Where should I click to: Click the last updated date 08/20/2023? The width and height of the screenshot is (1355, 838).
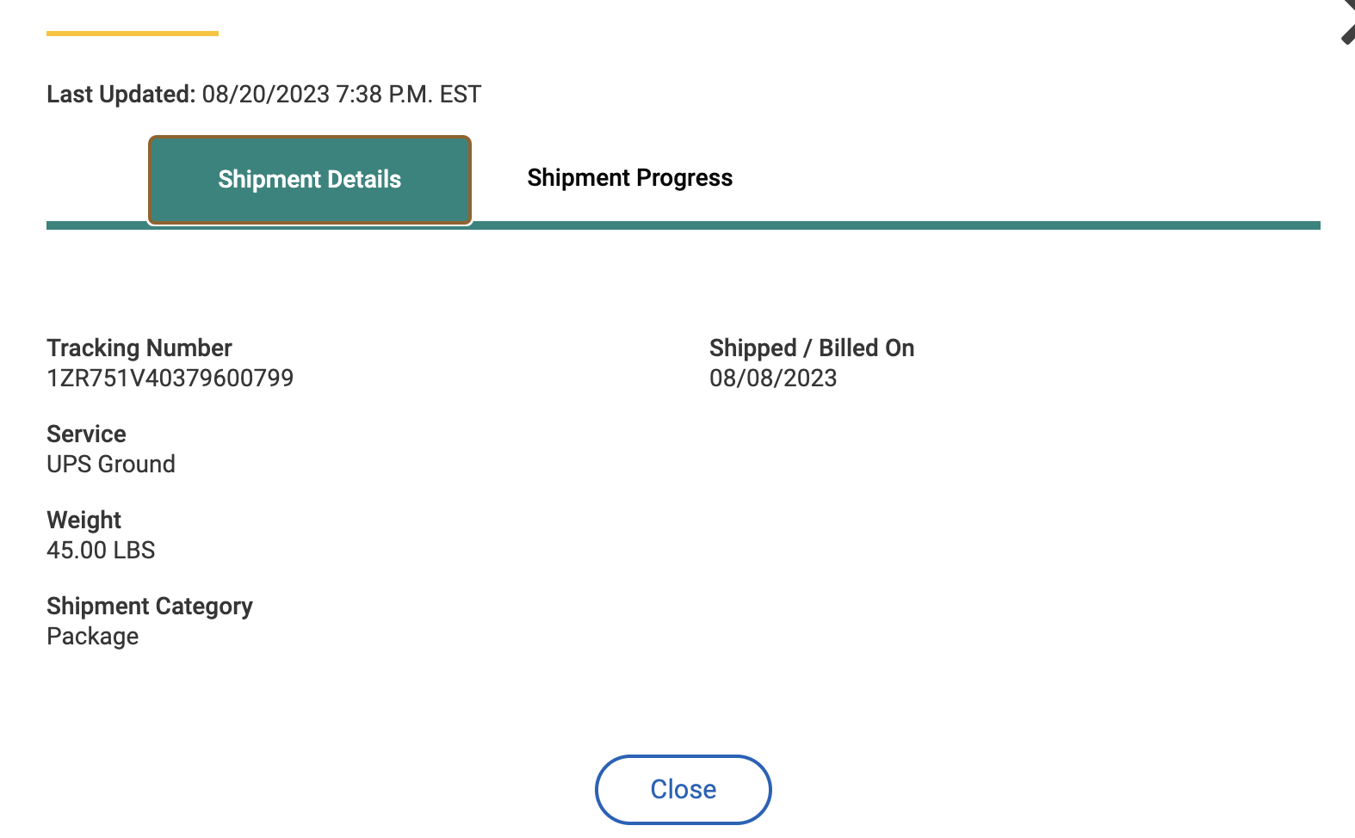click(x=266, y=94)
